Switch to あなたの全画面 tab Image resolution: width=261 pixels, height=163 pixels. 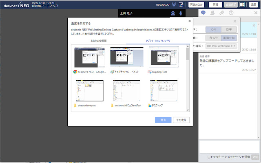coord(99,41)
